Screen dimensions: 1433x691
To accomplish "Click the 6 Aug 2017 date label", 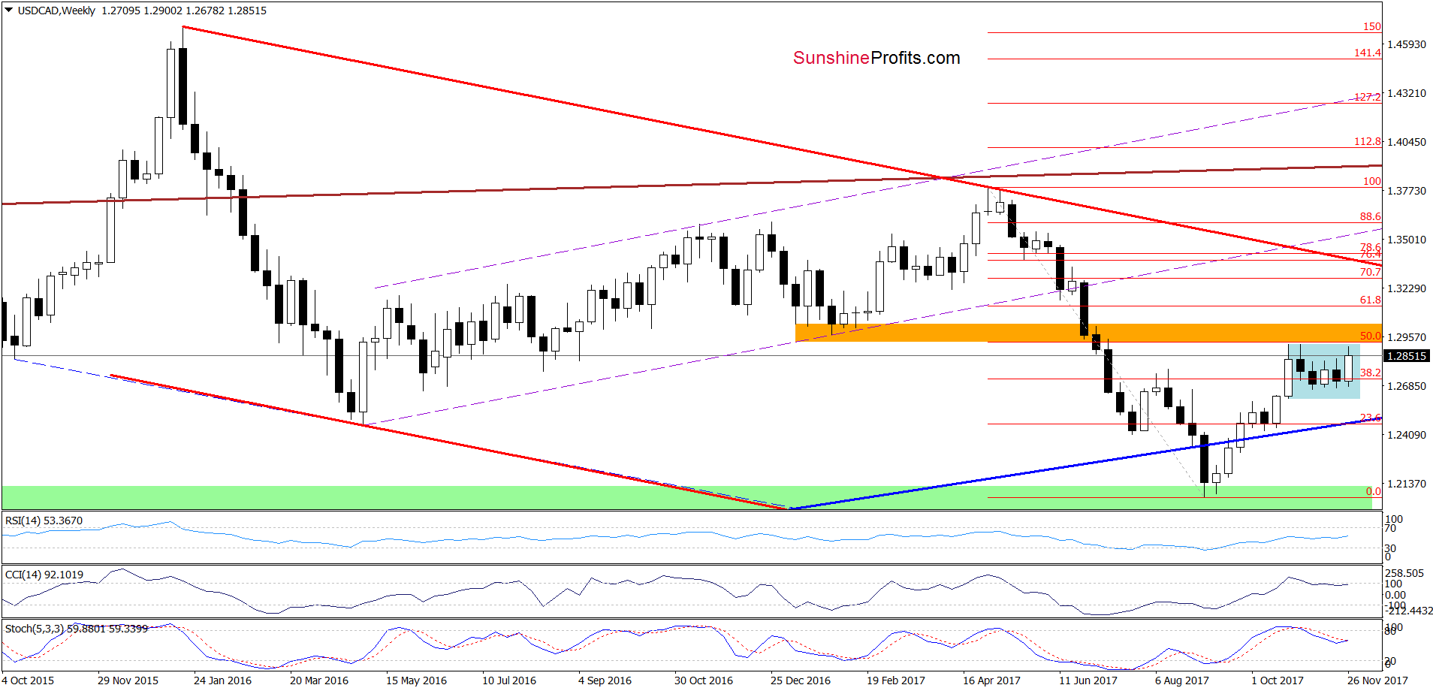I will click(x=1182, y=680).
